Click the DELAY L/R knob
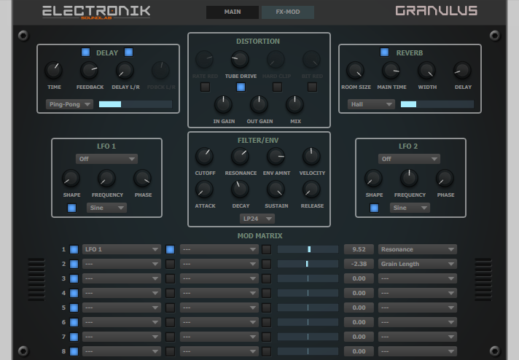 (125, 70)
